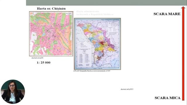Click the shorturl.at link near the bottom center

click(x=127, y=89)
